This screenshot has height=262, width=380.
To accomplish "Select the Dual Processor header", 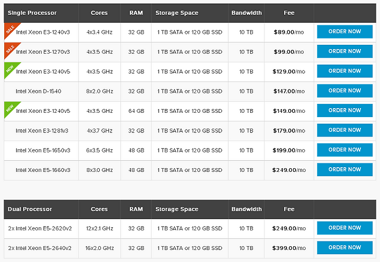I will point(30,209).
